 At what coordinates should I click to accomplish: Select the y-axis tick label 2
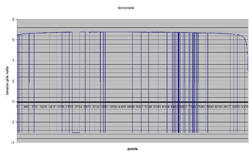click(13, 81)
